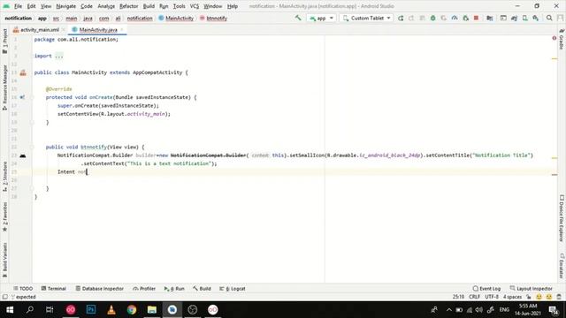Open the Build Variants side panel

4,260
